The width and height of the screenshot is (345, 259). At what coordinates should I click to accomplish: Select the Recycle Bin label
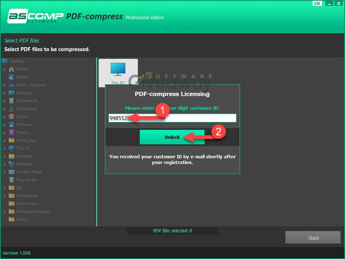[27, 180]
